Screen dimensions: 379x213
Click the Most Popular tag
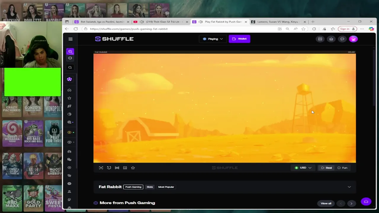(166, 187)
